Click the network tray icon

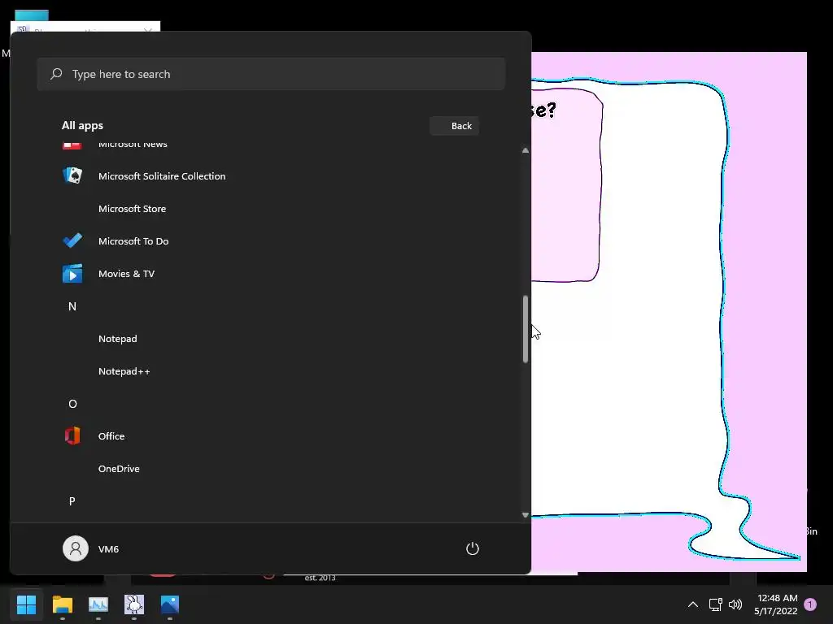[715, 604]
